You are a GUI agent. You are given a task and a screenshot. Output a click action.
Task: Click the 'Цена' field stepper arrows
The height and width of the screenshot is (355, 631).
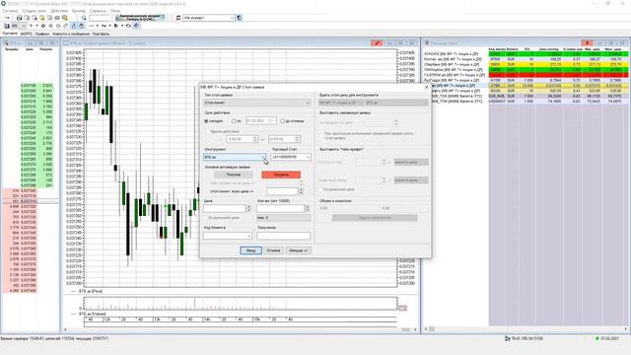coord(248,208)
